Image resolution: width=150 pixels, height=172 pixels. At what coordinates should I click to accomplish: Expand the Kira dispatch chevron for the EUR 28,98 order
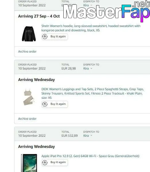91,69
